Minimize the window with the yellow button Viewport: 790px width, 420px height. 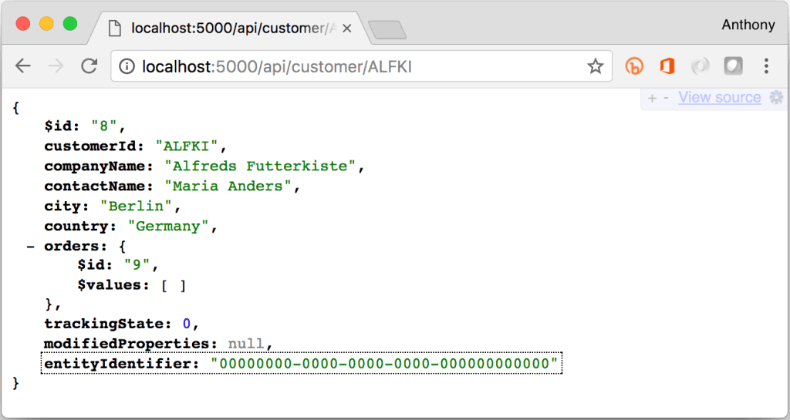(46, 24)
